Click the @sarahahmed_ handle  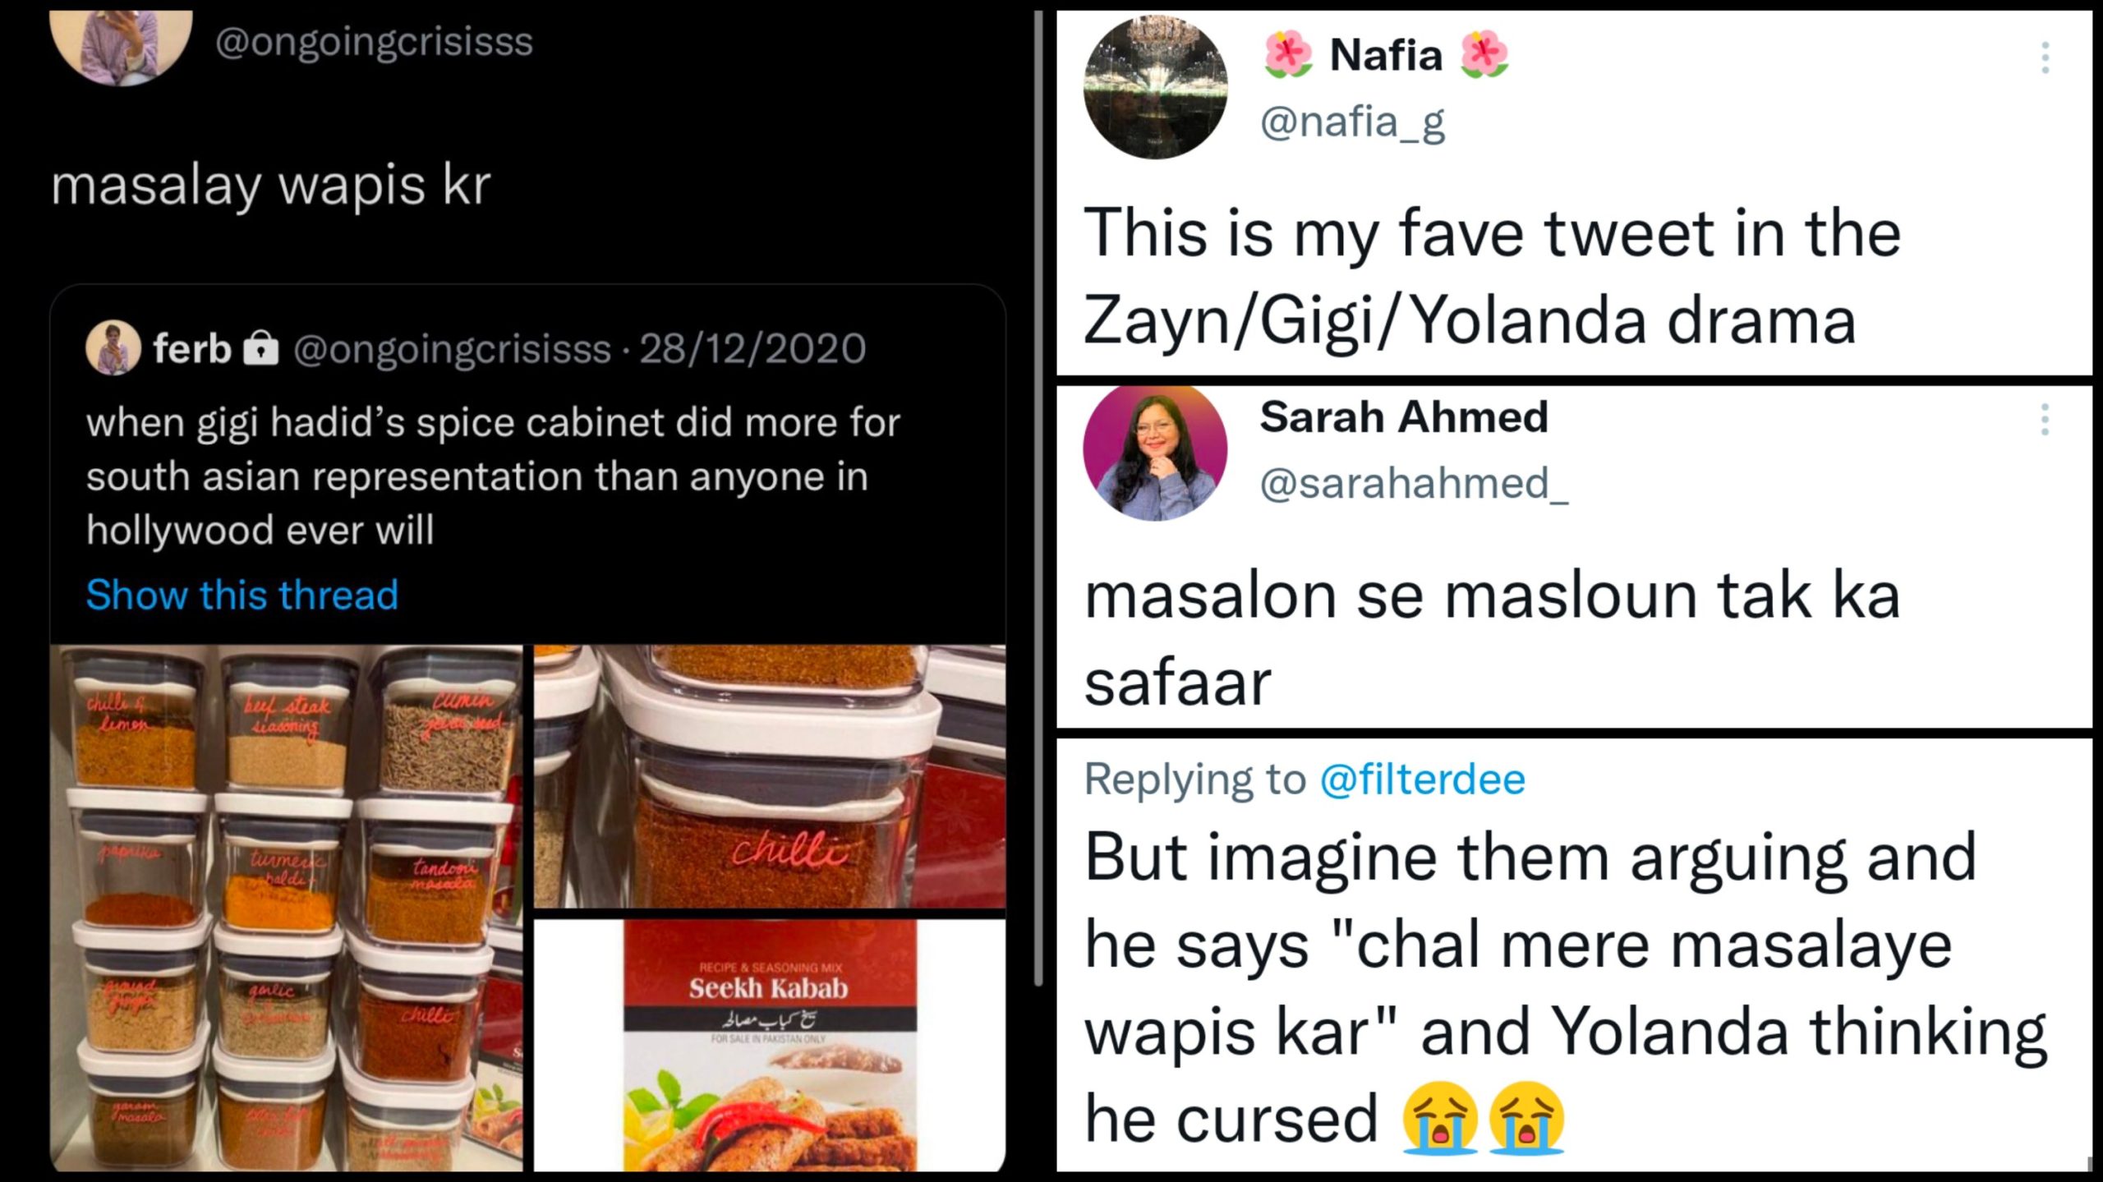coord(1414,483)
